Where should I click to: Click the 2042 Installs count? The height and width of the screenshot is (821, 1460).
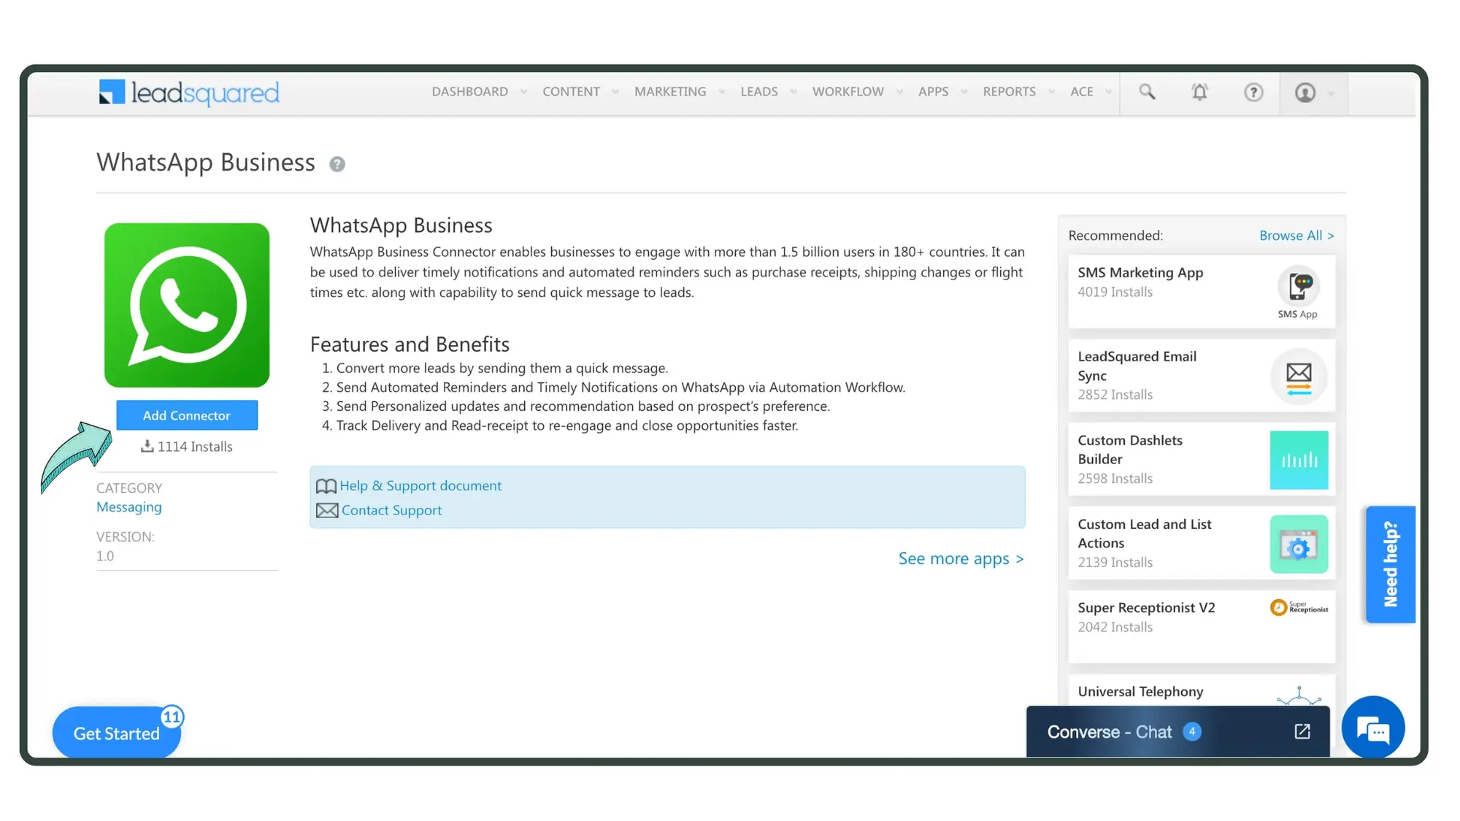[x=1115, y=628]
